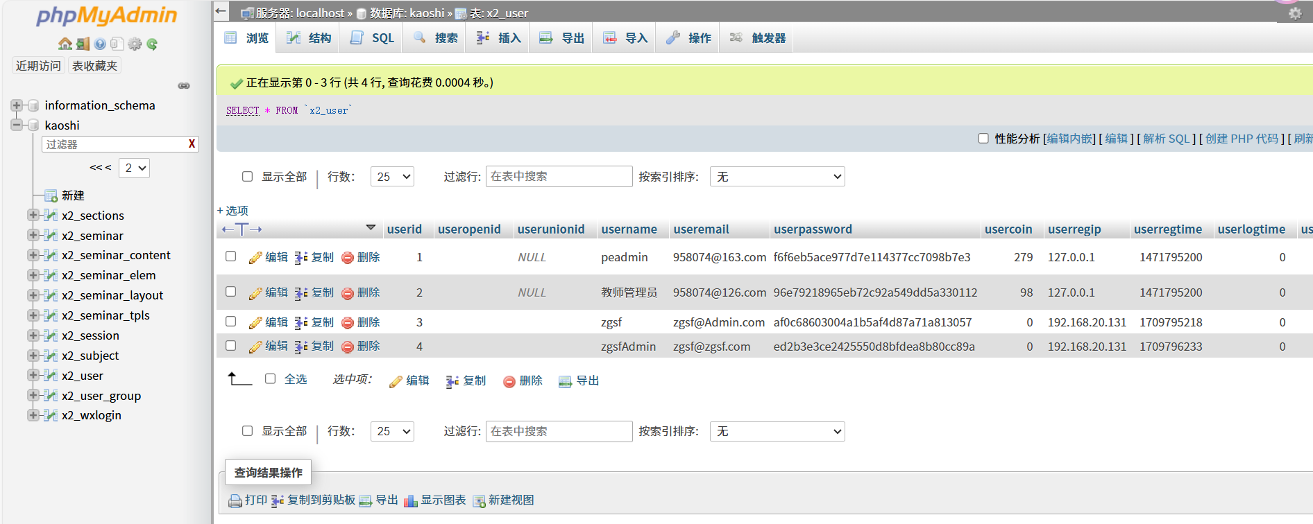Switch to the 结构 tab
This screenshot has width=1313, height=524.
[309, 38]
